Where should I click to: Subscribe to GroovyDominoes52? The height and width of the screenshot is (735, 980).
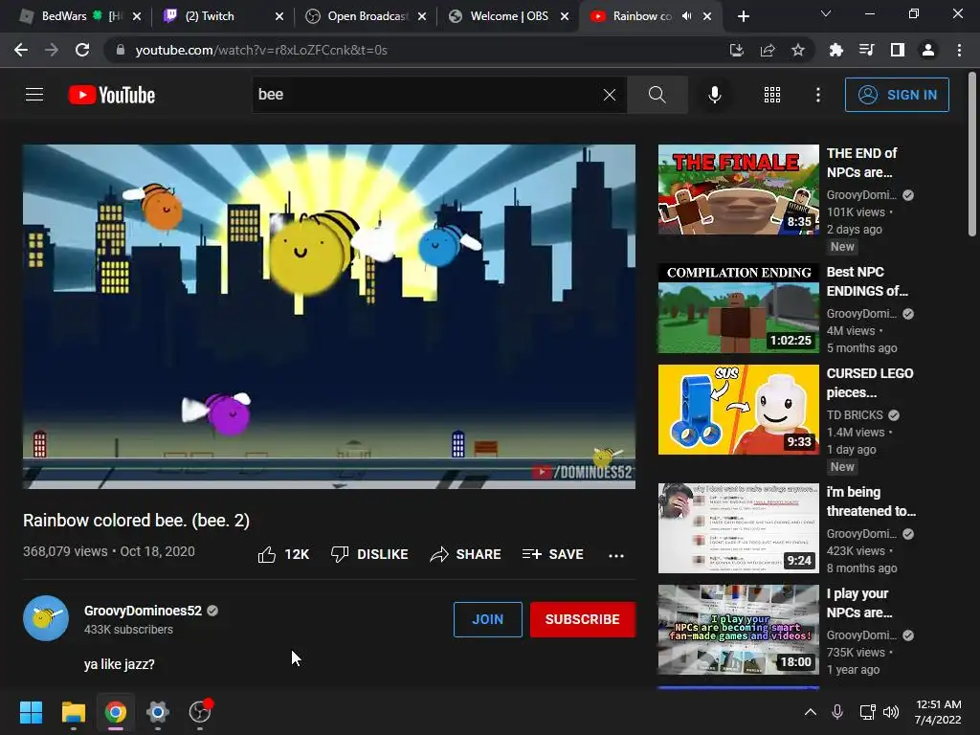click(583, 619)
